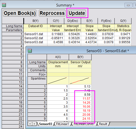This screenshot has width=136, height=129.
Task: Click the Open Book(s) button
Action: tap(20, 13)
